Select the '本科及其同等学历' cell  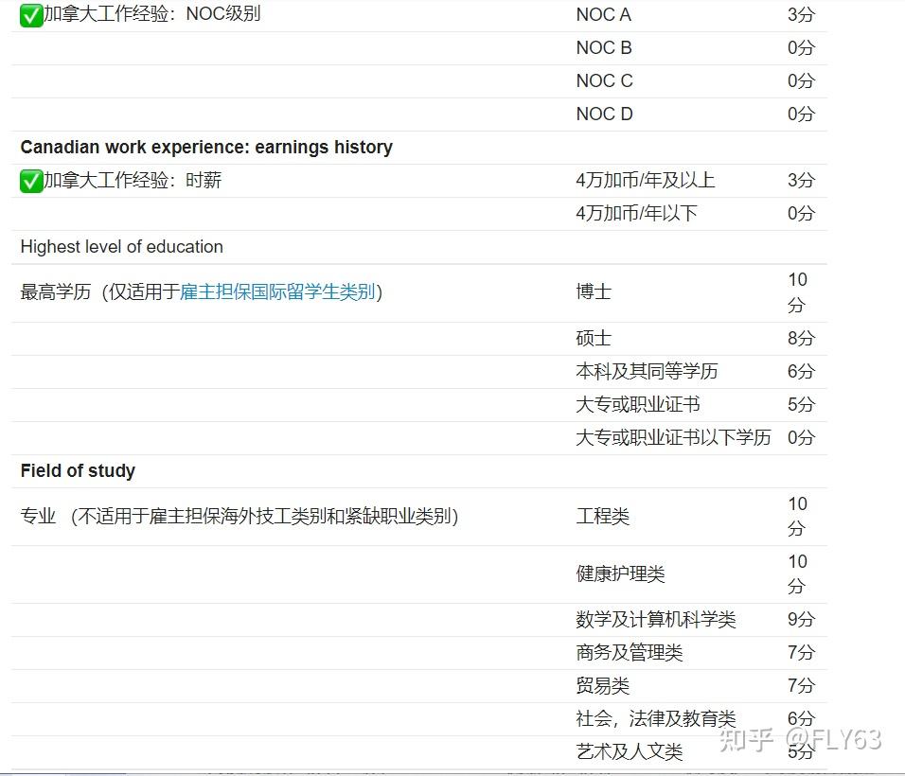tap(647, 371)
